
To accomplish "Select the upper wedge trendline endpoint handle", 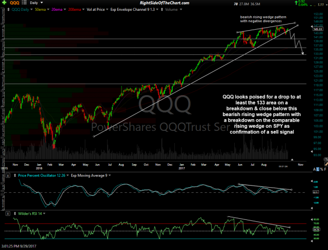I will [295, 22].
